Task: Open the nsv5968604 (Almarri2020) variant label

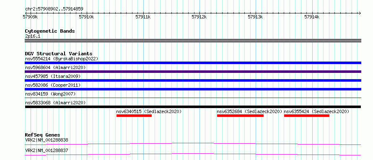Action: (55, 67)
